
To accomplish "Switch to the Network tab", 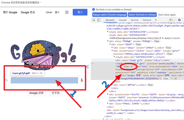I will (x=147, y=20).
